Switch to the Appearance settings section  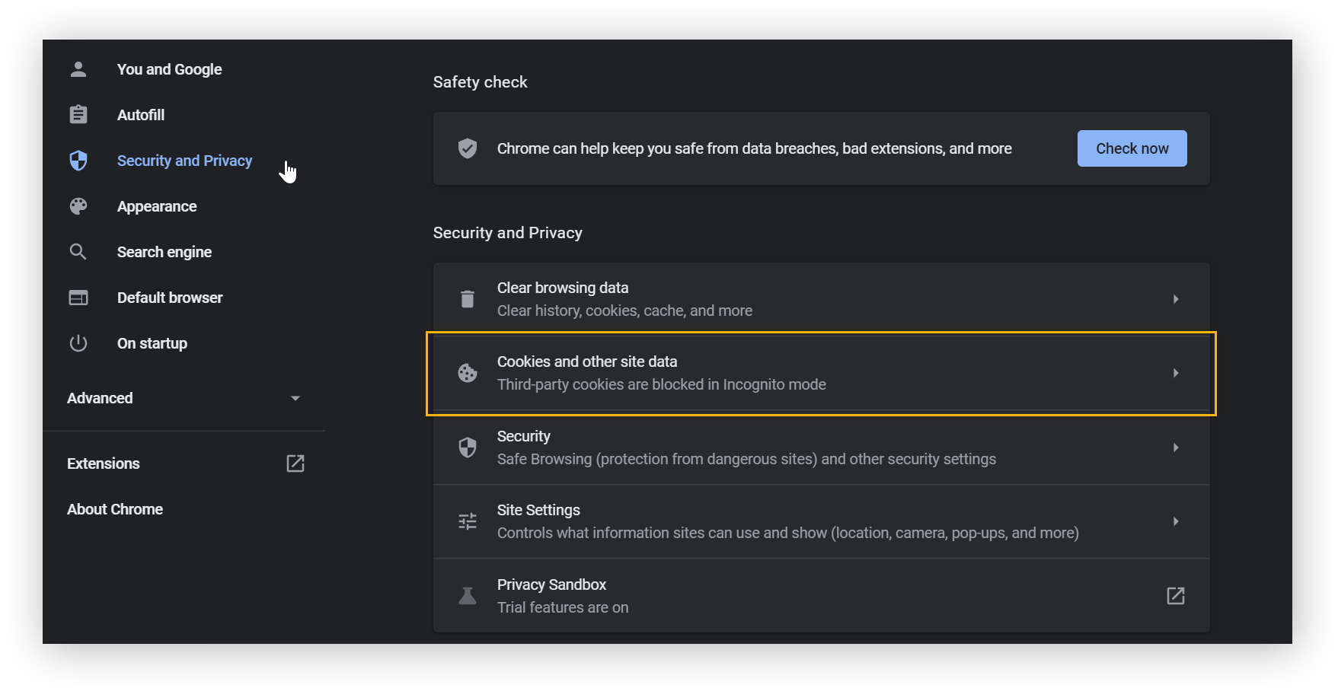coord(157,205)
